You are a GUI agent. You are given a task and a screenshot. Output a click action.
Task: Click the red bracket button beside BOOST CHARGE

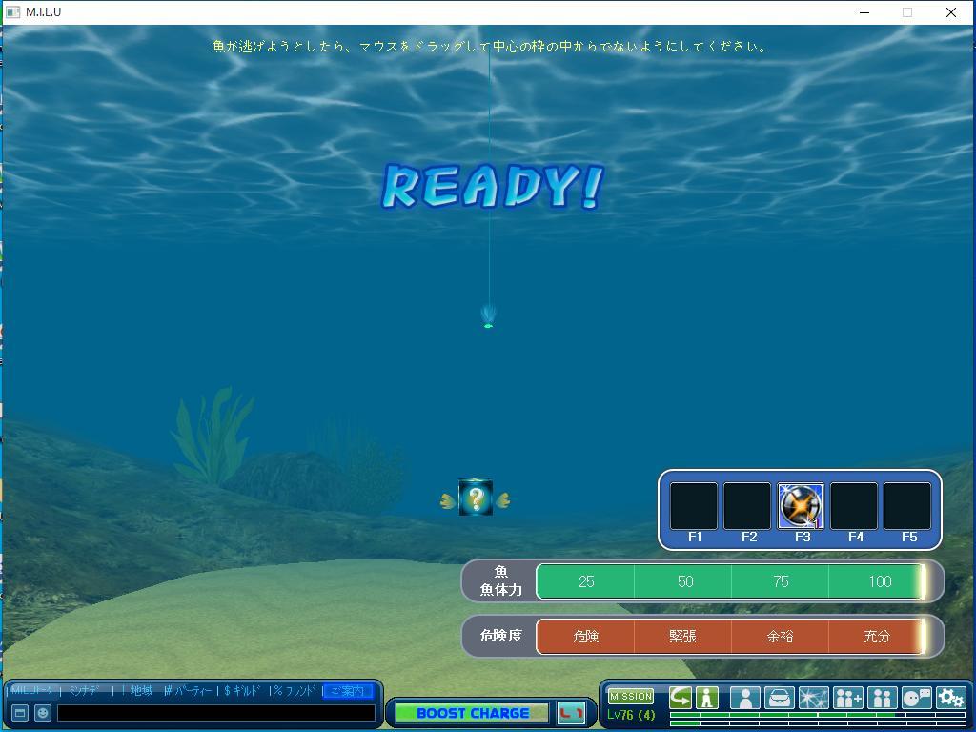pos(571,713)
